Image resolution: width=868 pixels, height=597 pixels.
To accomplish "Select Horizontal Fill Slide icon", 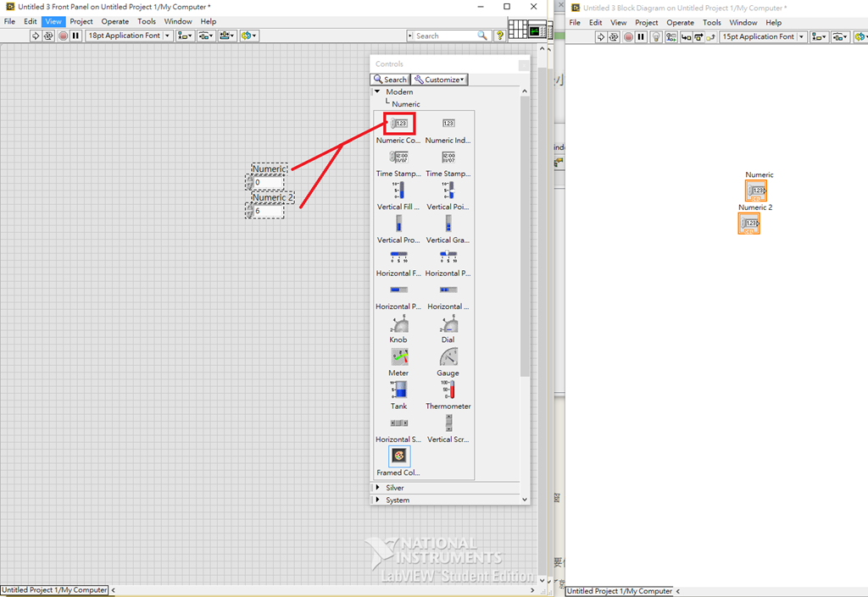I will [398, 257].
